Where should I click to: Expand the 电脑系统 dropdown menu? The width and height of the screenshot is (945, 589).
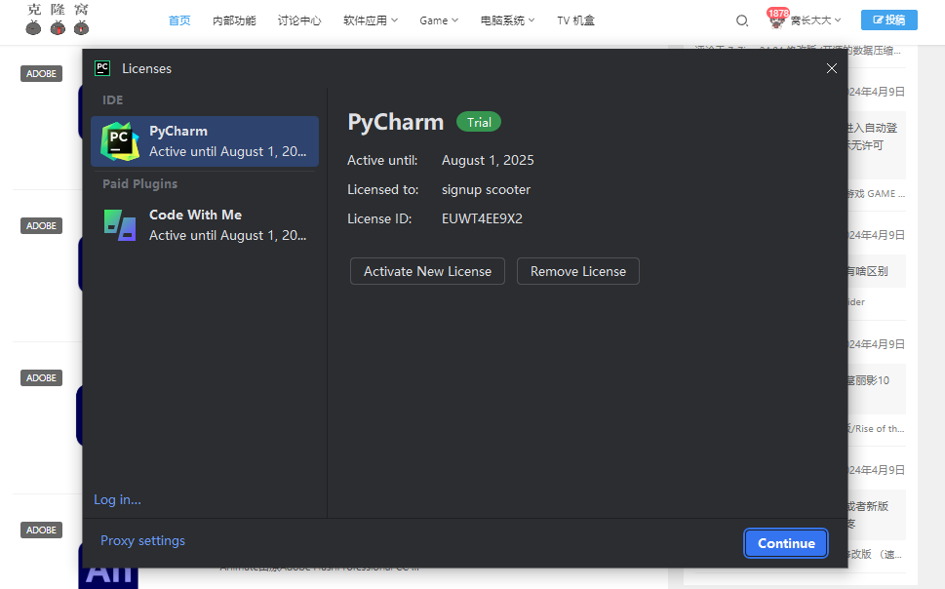[507, 20]
